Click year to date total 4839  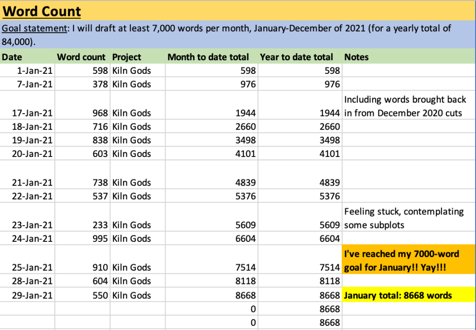tap(300, 175)
